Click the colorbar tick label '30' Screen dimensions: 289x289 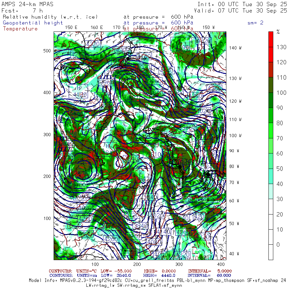(280, 199)
